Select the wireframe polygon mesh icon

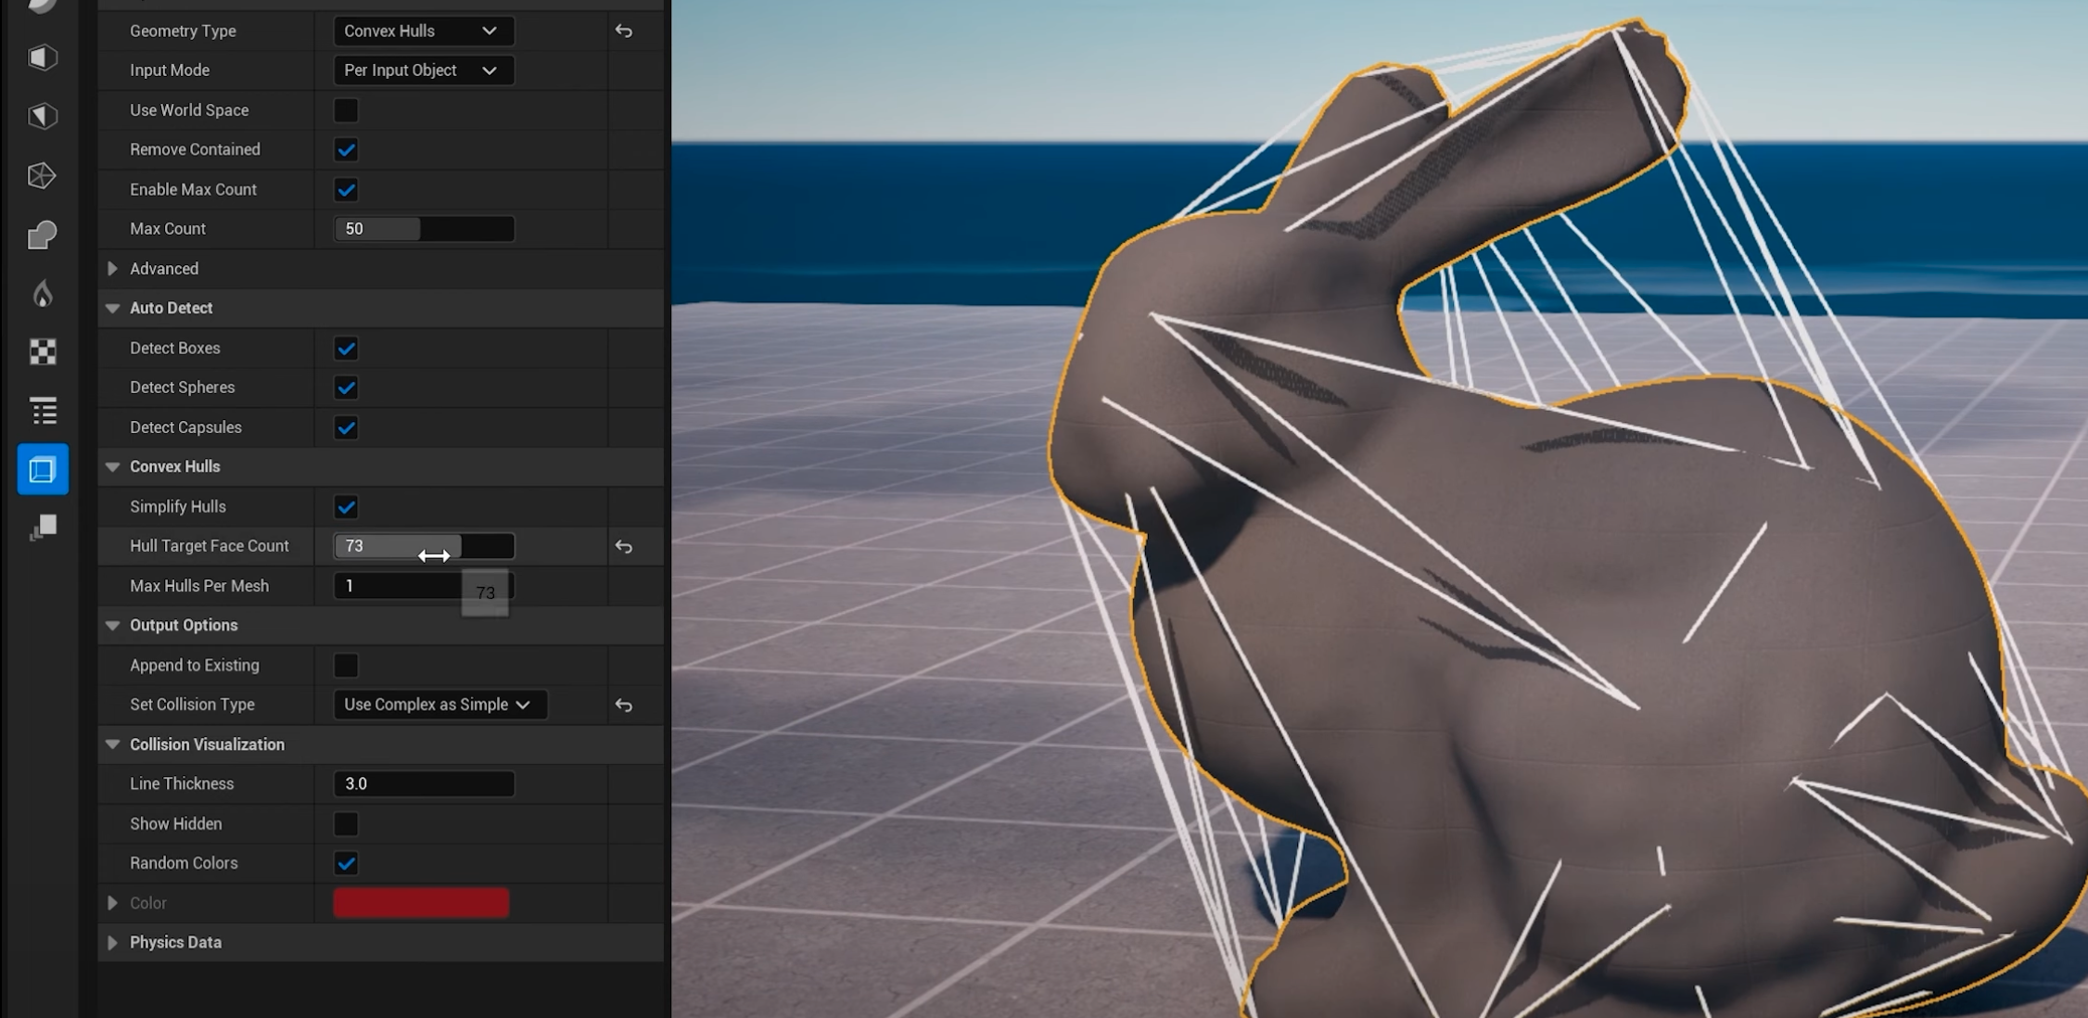tap(43, 176)
